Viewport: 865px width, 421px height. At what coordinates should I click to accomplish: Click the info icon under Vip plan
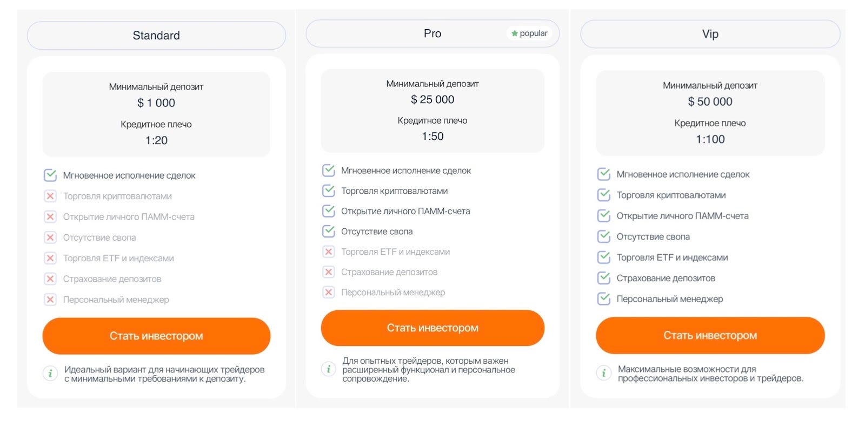coord(603,373)
